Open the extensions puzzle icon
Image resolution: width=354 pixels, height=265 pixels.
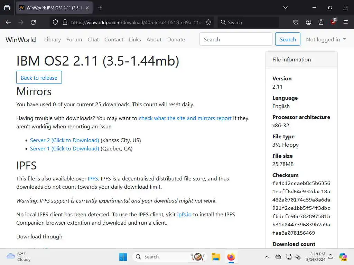tap(321, 22)
